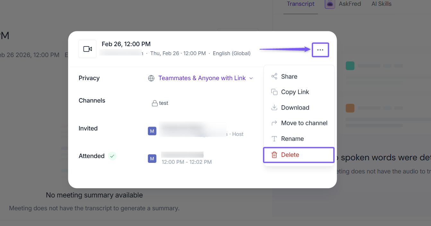Choose Share from the options menu
Viewport: 431px width, 226px height.
pos(299,76)
